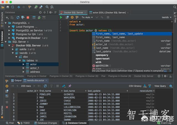Image resolution: width=177 pixels, height=125 pixels.
Task: Click the red stop square in Database panel
Action: [x=28, y=18]
